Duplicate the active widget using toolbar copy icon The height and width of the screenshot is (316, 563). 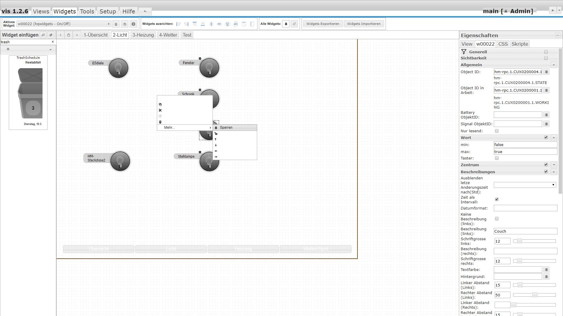tap(125, 24)
